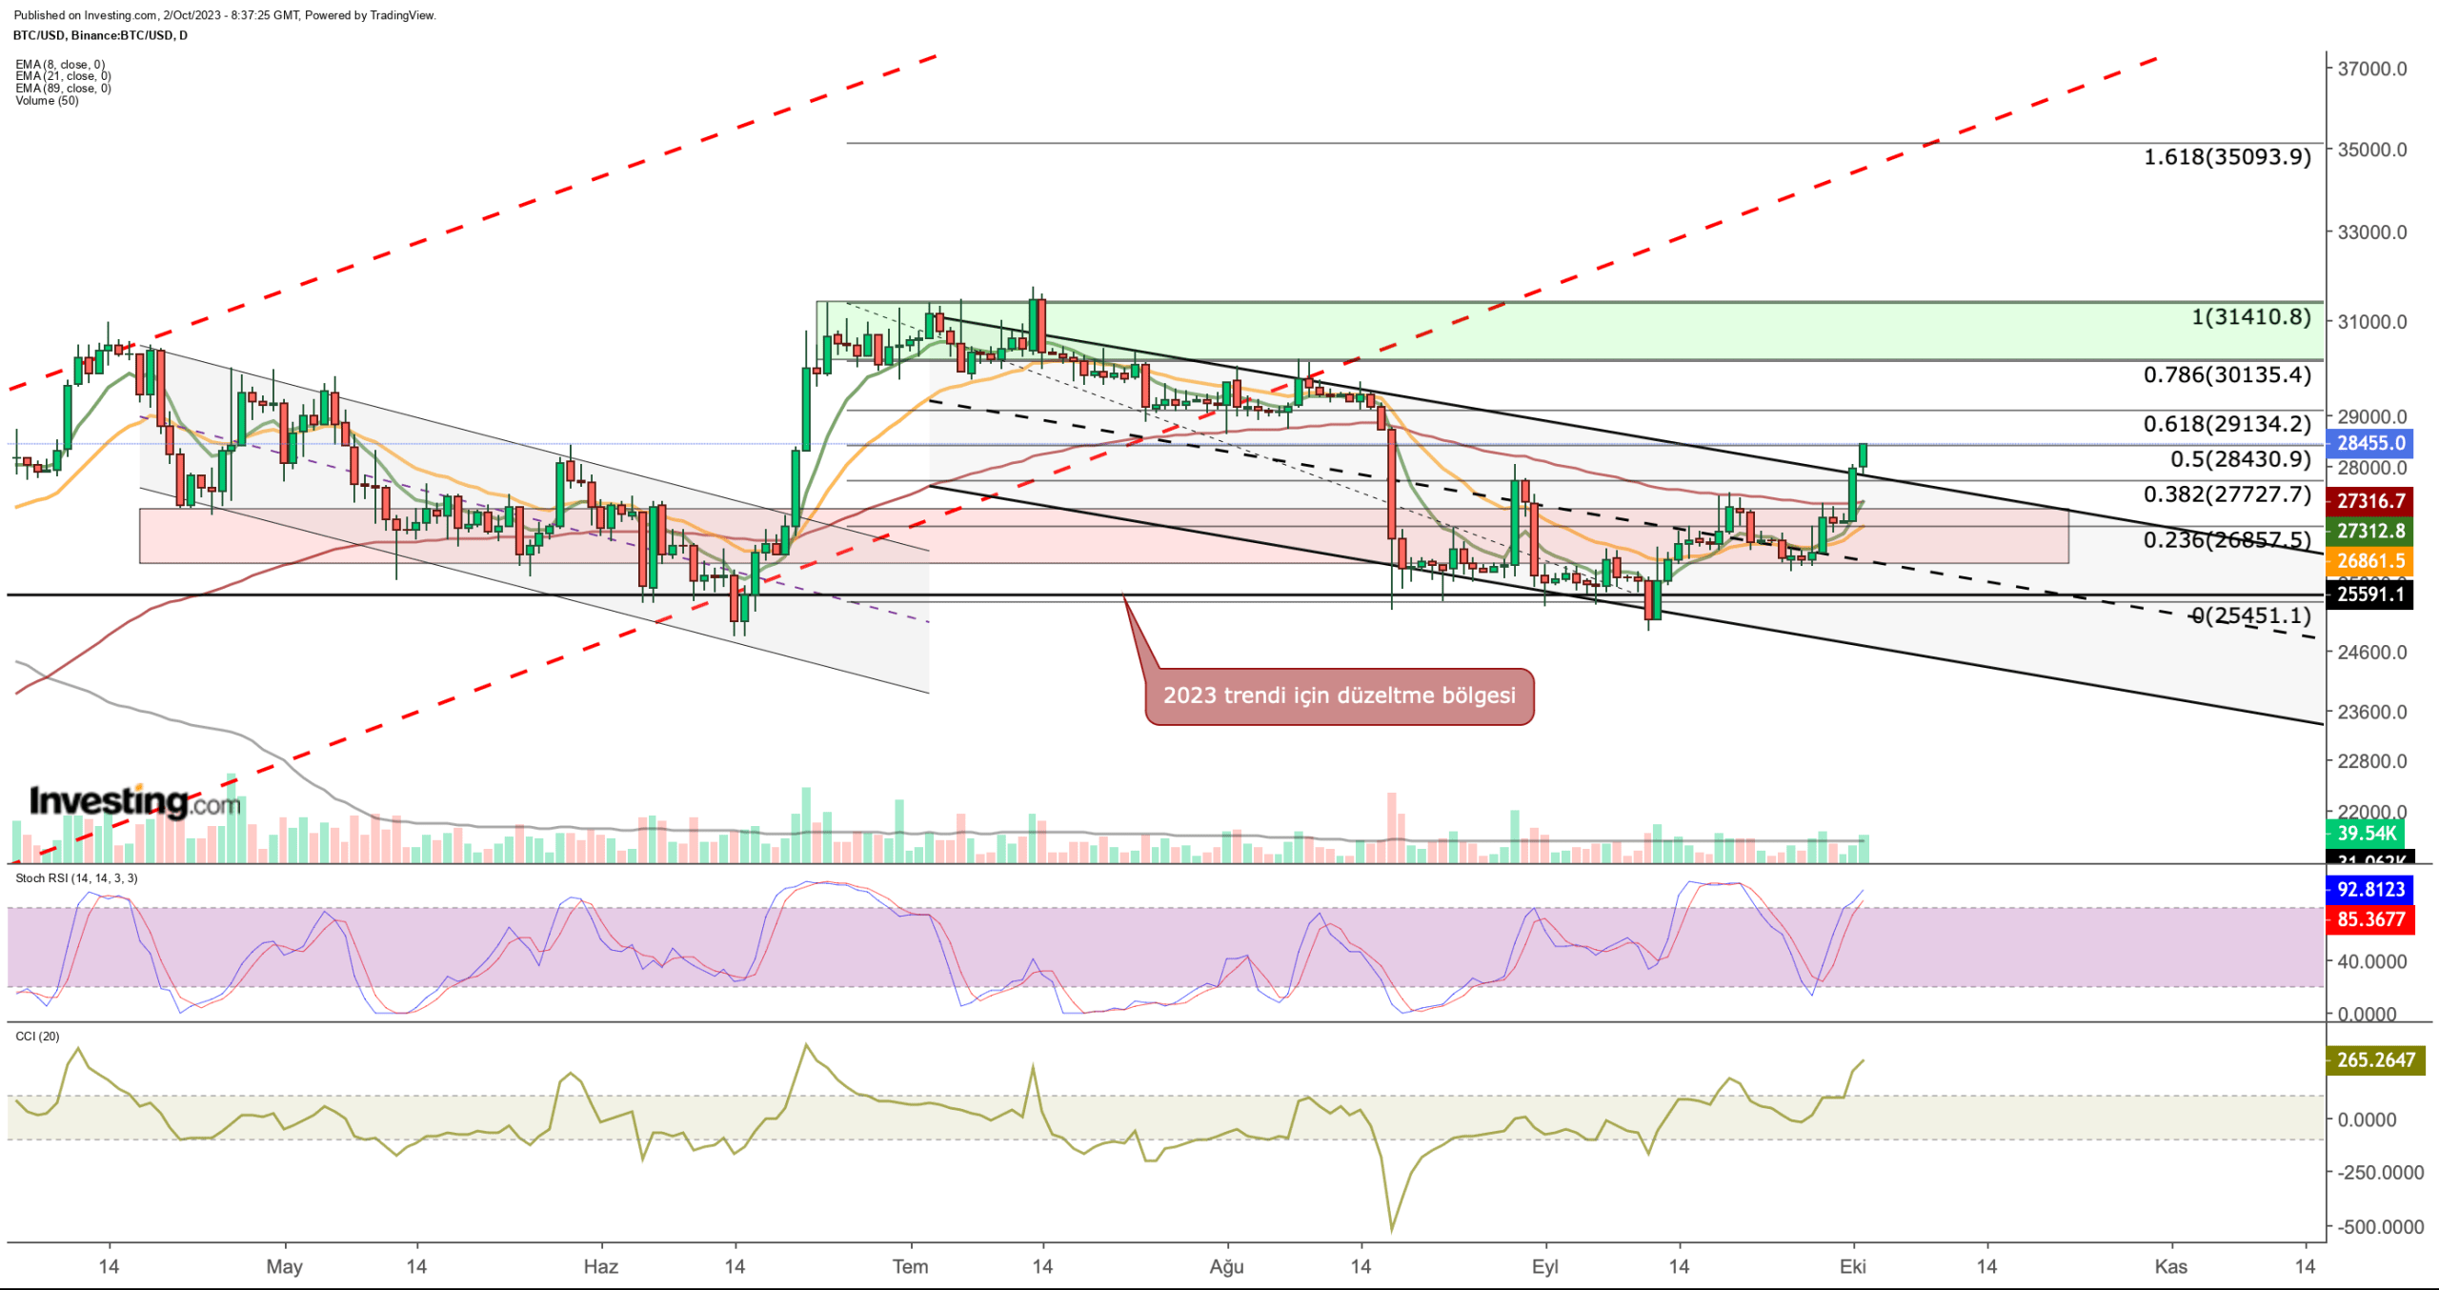
Task: Click the 0.618(29134.2) Fibonacci label
Action: 2227,424
